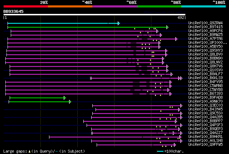Select the UniRef100_Q9SHY3 label
The width and height of the screenshot is (229, 154).
205,51
